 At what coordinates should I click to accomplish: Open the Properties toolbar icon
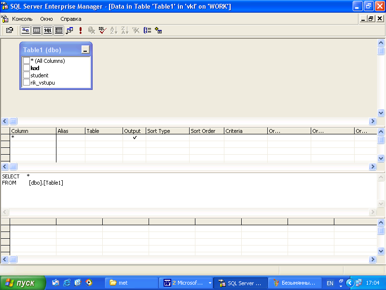(x=10, y=30)
